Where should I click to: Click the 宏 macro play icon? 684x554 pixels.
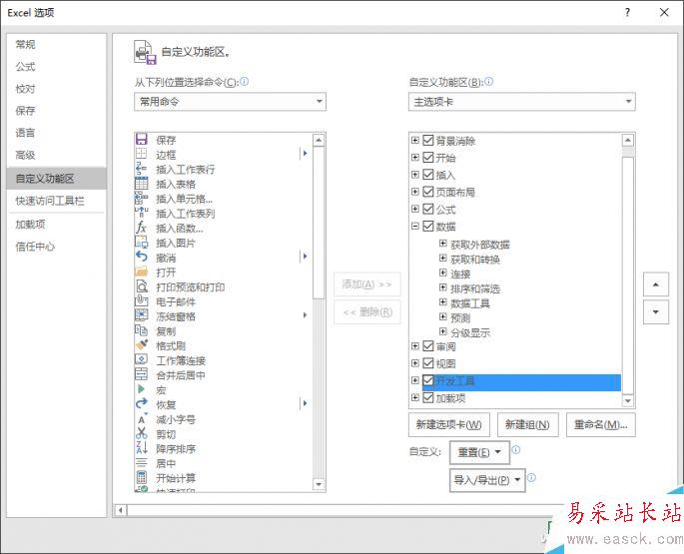click(x=142, y=389)
